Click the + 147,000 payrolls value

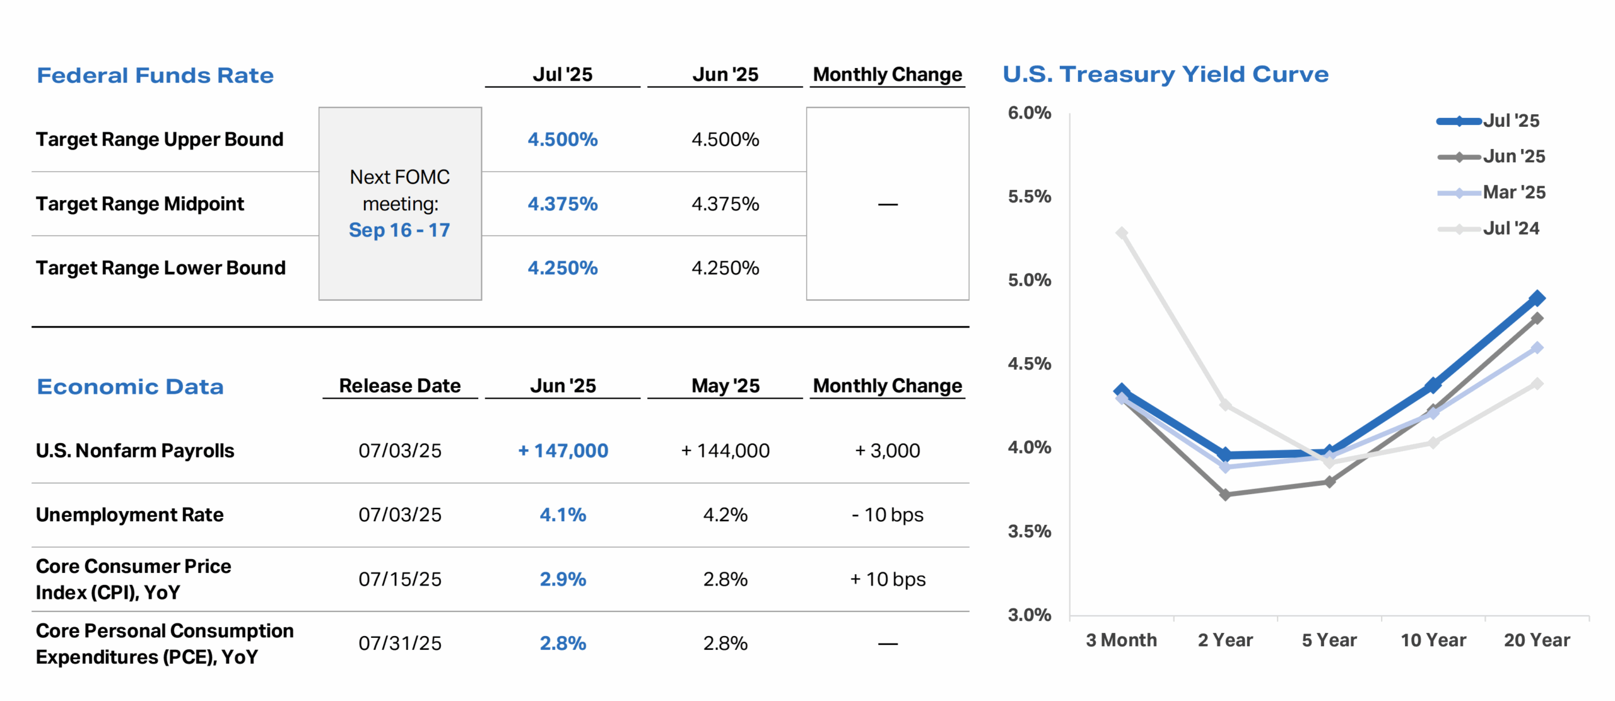coord(563,451)
